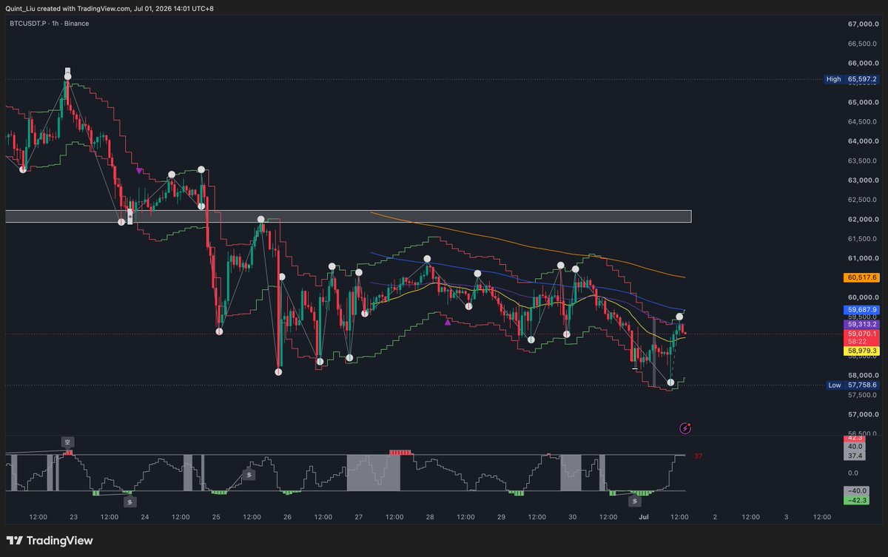The height and width of the screenshot is (557, 888).
Task: Click the 25 date label on time axis
Action: 216,517
